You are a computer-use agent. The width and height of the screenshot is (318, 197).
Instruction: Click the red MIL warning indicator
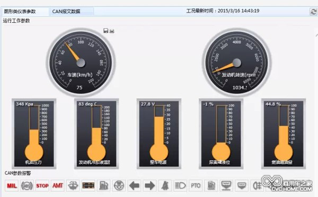[x=12, y=185]
